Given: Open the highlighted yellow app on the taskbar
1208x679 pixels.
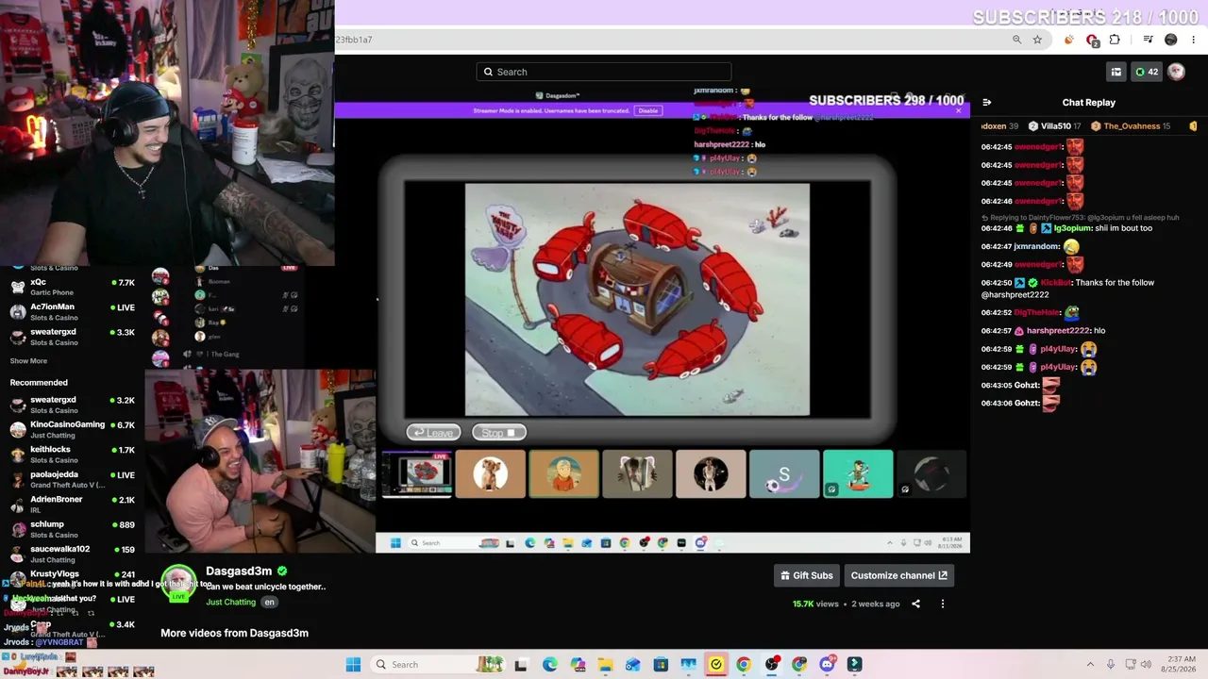Looking at the screenshot, I should tap(716, 665).
